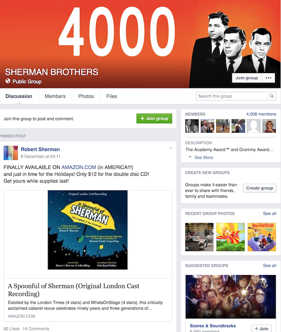Click the Public Group globe icon
The width and height of the screenshot is (281, 332).
coord(8,81)
